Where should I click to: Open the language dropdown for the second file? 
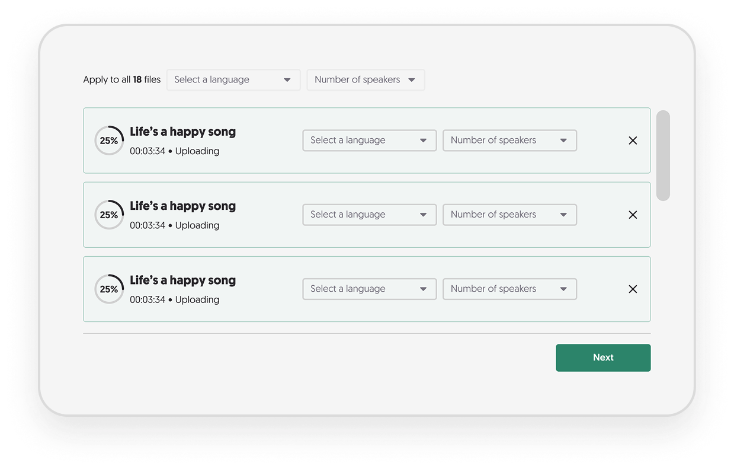[369, 215]
